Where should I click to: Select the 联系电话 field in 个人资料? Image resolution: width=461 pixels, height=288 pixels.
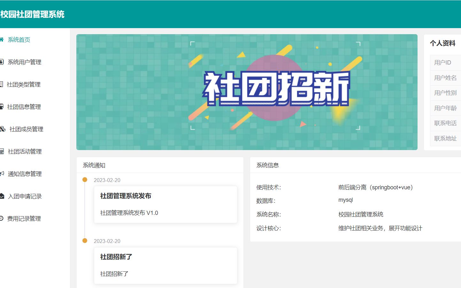click(445, 123)
